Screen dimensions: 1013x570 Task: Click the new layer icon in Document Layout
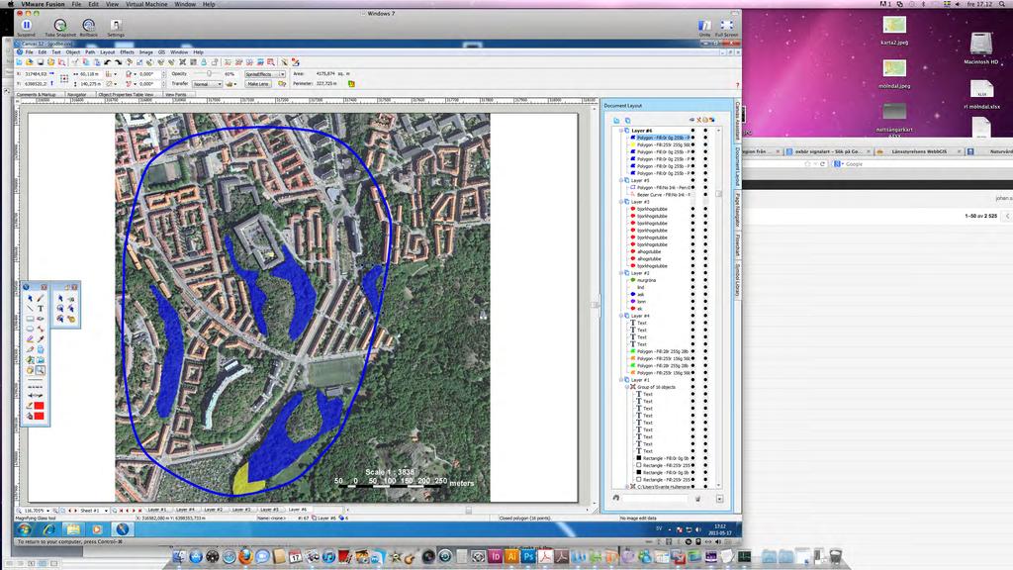click(x=616, y=120)
